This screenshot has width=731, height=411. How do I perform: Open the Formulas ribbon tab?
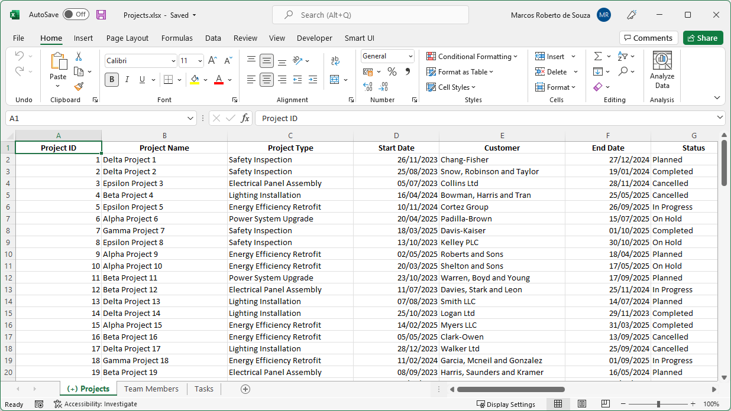[x=177, y=38]
